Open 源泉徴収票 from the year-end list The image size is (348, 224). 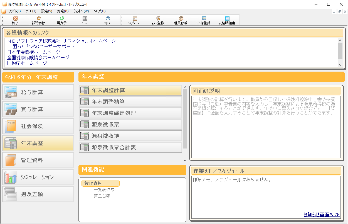coord(130,125)
